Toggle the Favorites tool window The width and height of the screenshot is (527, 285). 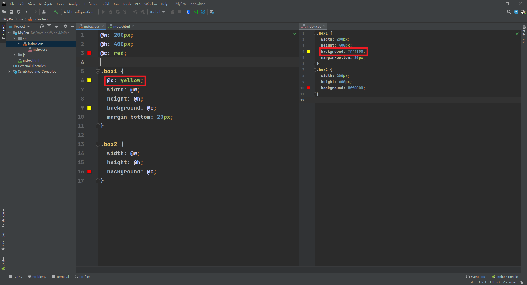[3, 242]
